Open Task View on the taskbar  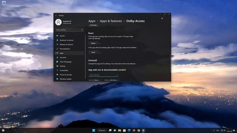110,130
